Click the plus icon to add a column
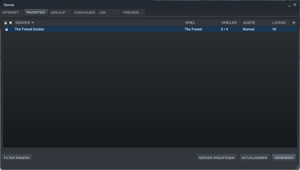The image size is (300, 170). pos(294,23)
